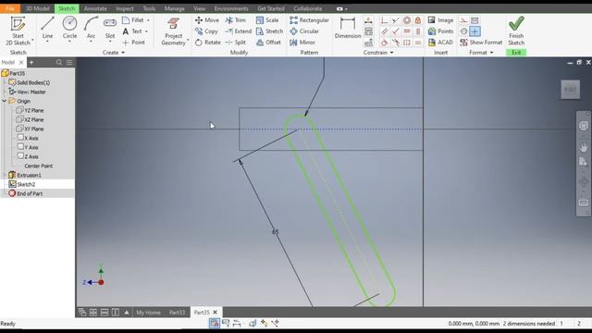
Task: Click the Mirror tool
Action: (302, 43)
